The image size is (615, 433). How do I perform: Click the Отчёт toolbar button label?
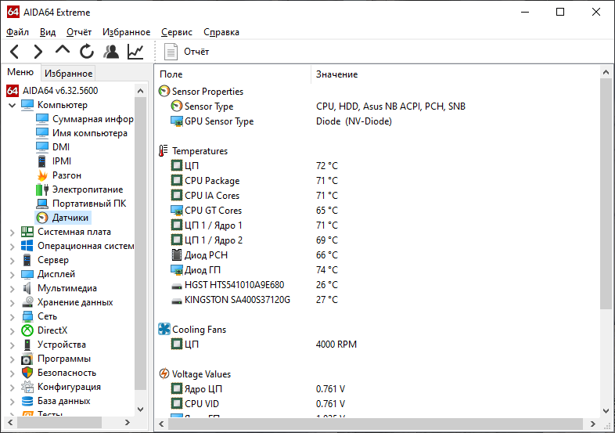(x=196, y=52)
